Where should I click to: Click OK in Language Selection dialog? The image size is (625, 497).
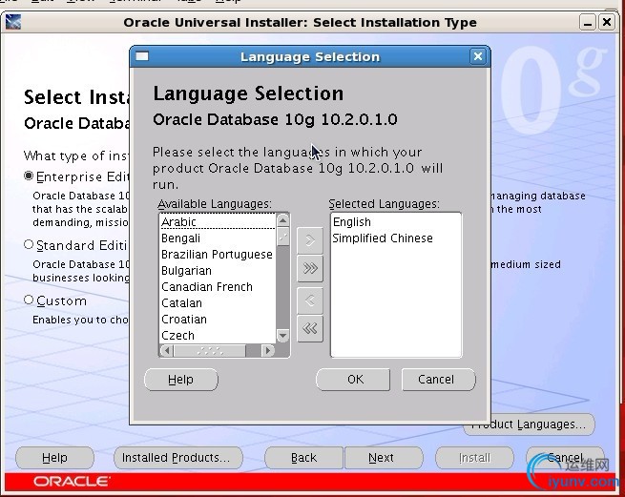[353, 380]
